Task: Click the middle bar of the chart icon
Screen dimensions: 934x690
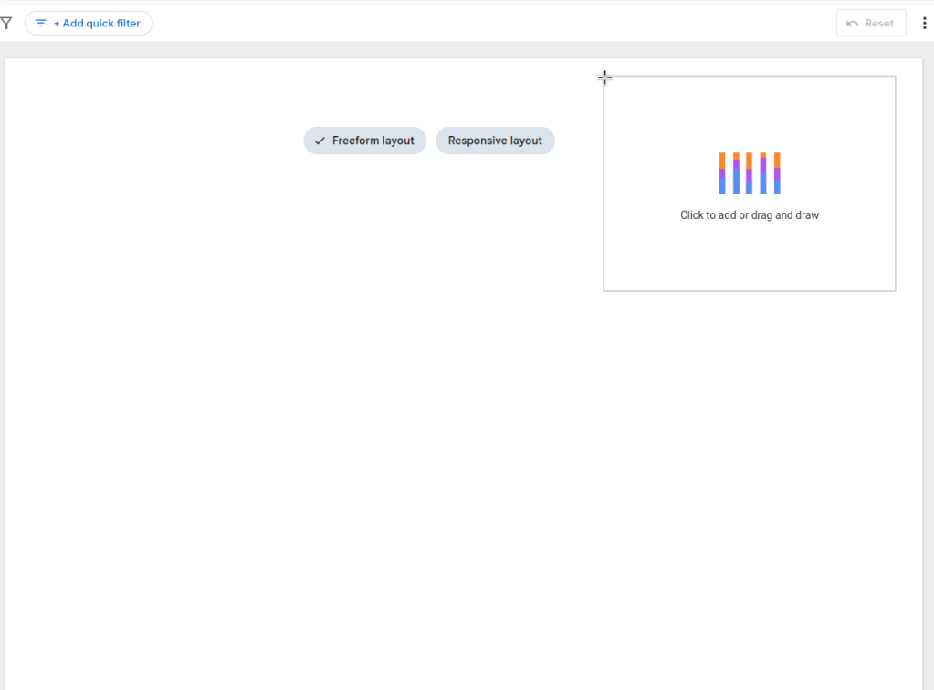Action: [x=750, y=173]
